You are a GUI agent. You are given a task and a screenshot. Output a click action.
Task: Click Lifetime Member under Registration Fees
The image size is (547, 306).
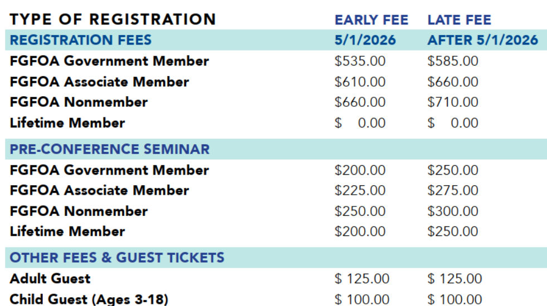click(x=67, y=123)
